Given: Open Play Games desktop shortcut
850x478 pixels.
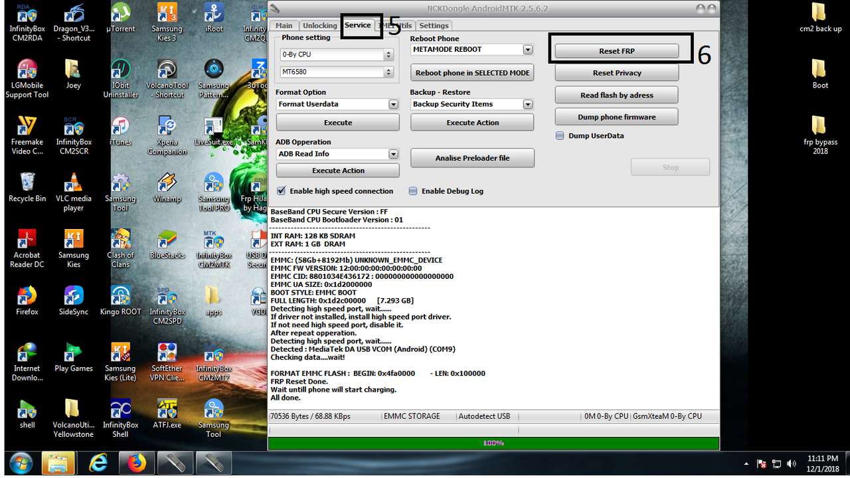Looking at the screenshot, I should pos(74,357).
